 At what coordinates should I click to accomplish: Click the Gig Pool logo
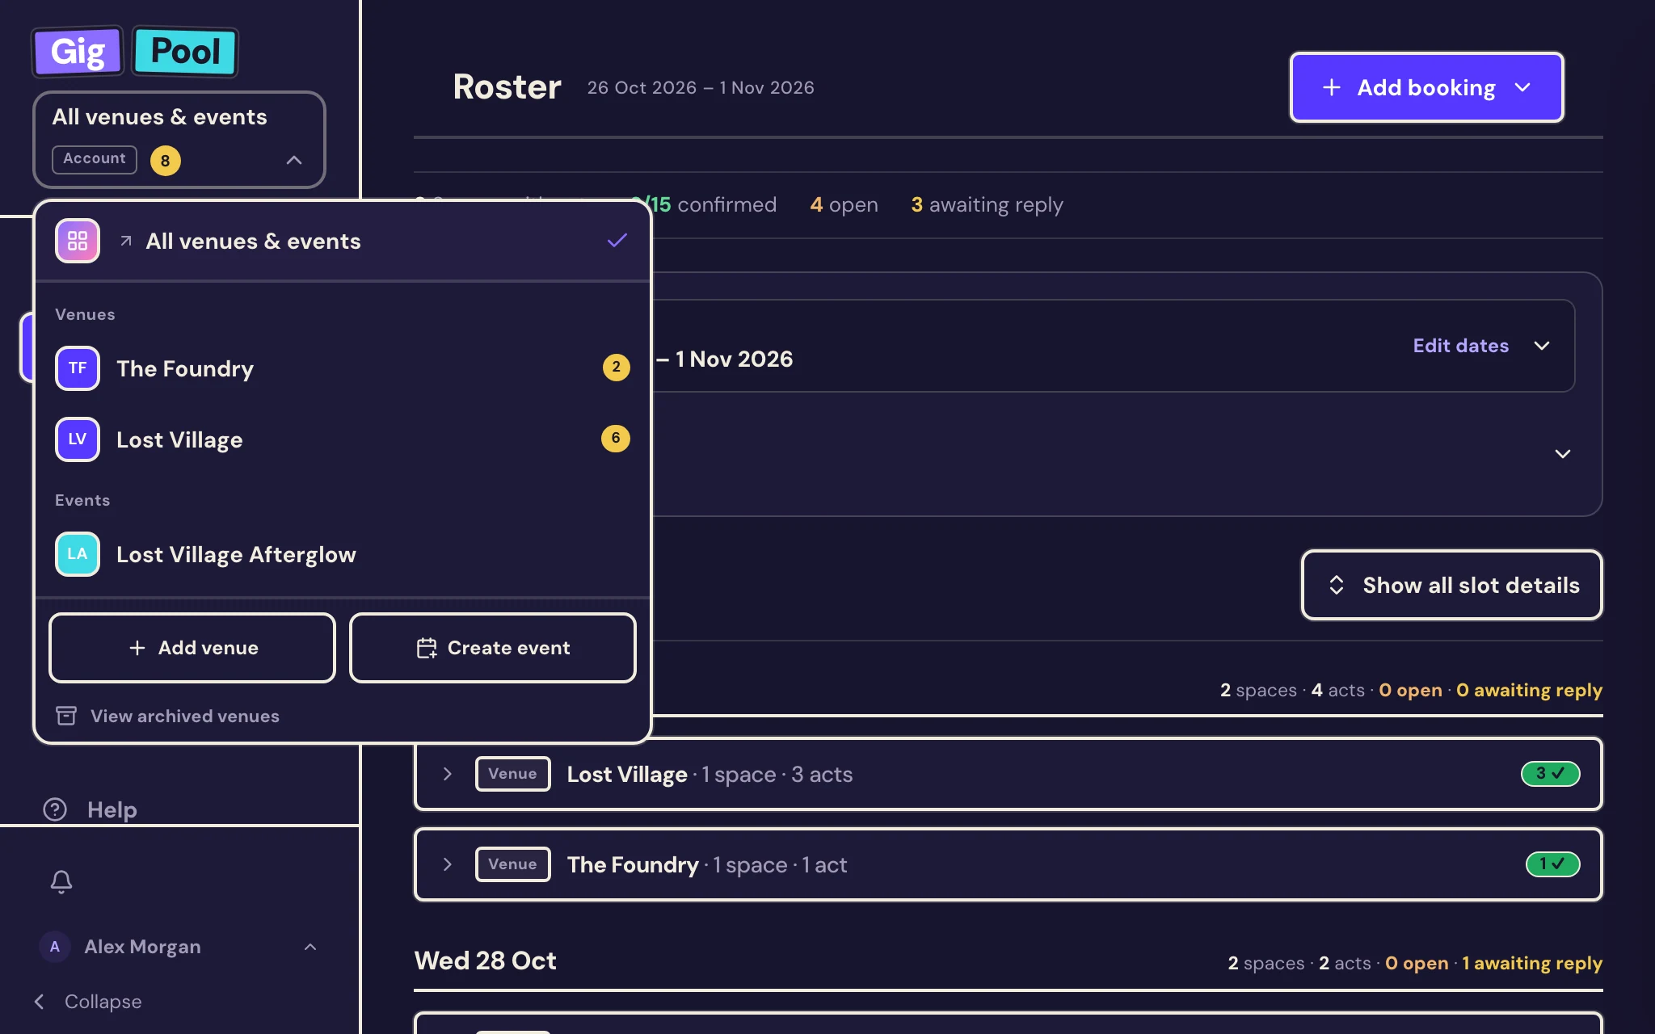point(135,52)
